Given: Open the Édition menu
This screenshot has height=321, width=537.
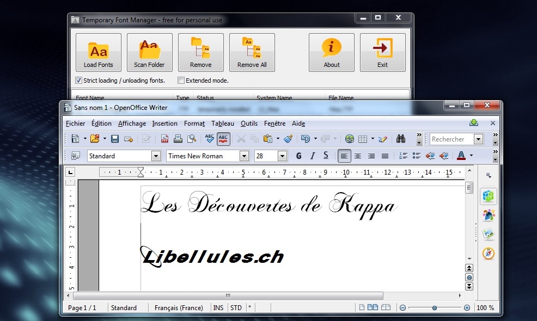Looking at the screenshot, I should coord(101,124).
